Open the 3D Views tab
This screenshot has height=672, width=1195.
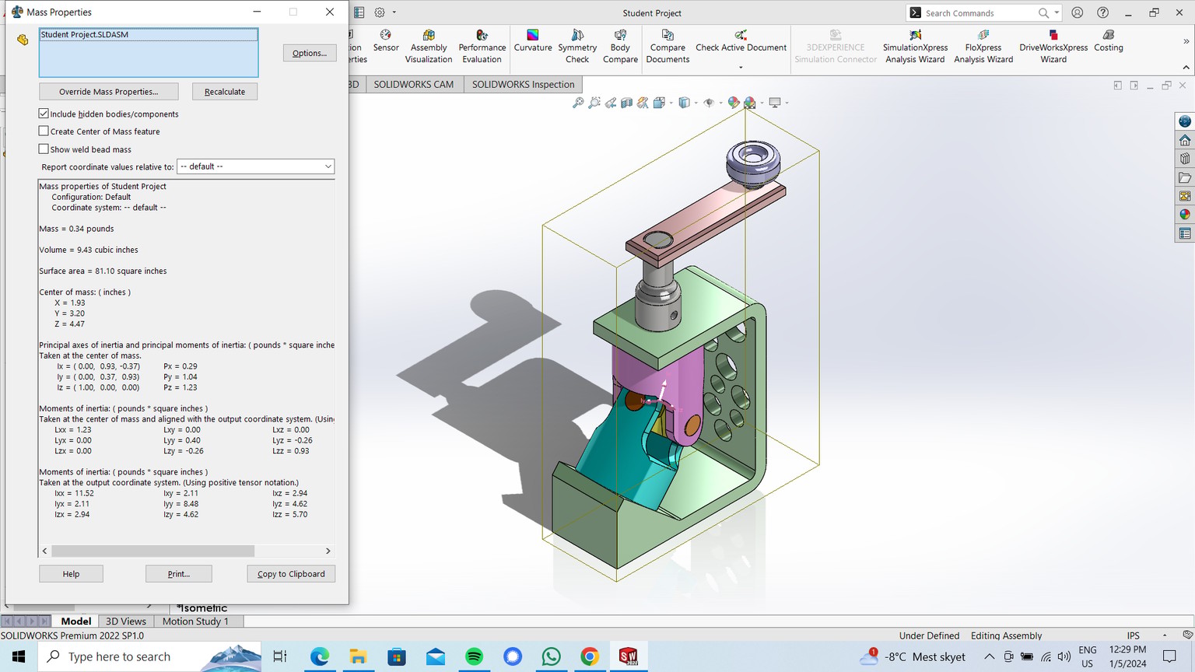coord(125,621)
